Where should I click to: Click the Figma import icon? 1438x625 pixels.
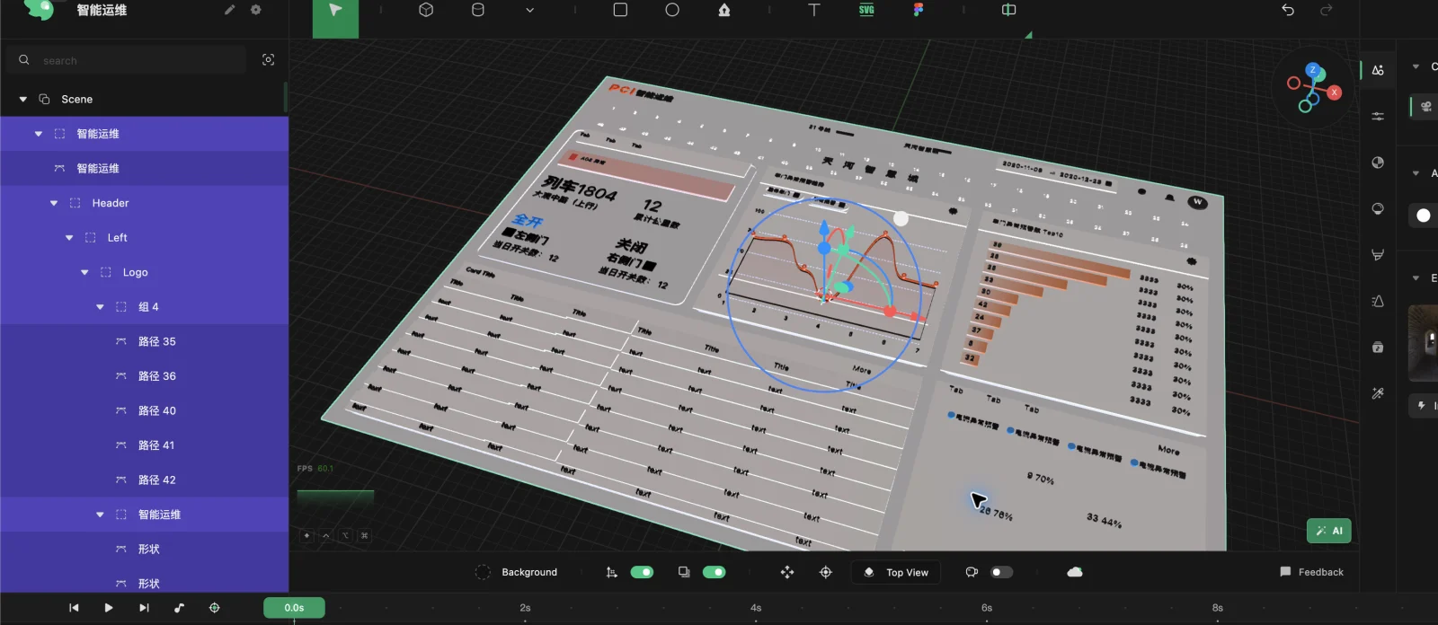(919, 10)
